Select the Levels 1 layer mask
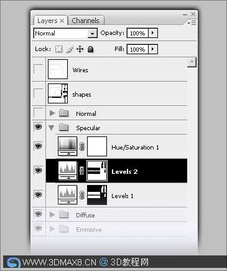Image resolution: width=227 pixels, height=271 pixels. tap(97, 195)
